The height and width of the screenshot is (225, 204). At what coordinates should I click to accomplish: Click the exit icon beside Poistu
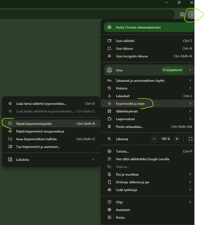click(x=109, y=217)
